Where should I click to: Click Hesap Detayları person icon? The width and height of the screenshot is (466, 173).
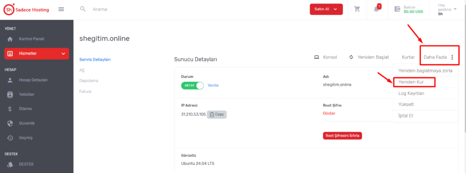pyautogui.click(x=10, y=80)
